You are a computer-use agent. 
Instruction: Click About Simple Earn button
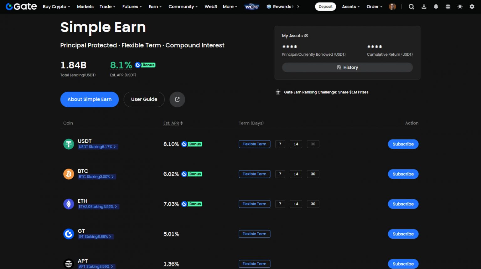pyautogui.click(x=90, y=99)
